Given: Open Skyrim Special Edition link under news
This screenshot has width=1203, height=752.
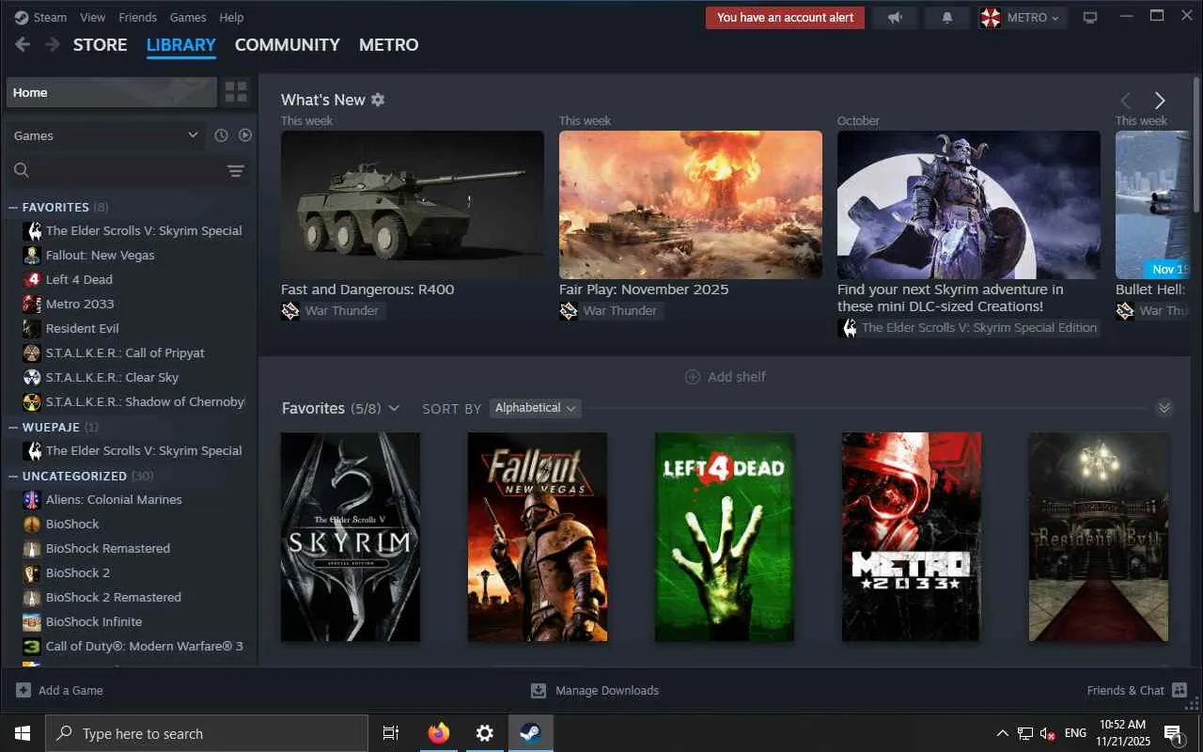Looking at the screenshot, I should tap(969, 327).
